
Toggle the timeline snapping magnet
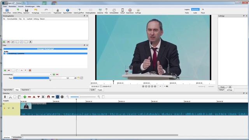click(x=48, y=97)
